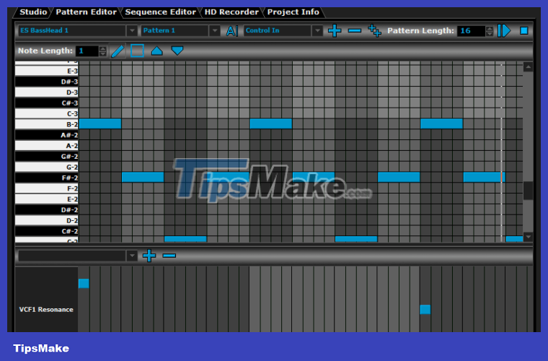Switch to the Studio tab
This screenshot has height=361, width=548.
tap(33, 12)
